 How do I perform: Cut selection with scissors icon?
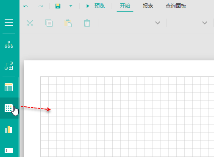[x=30, y=23]
